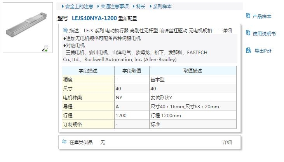This screenshot has width=284, height=162.
Task: Expand the 共通注意事项 section
Action: click(115, 7)
